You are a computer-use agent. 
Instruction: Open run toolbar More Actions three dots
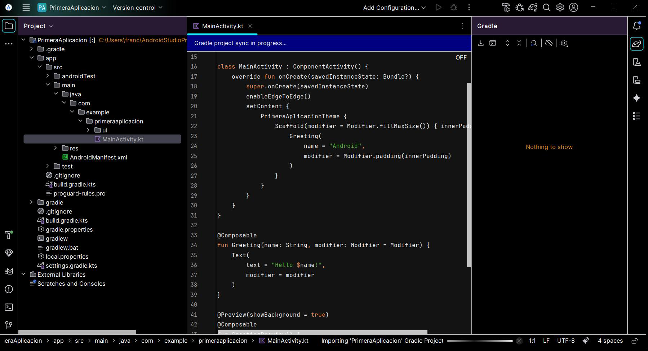coord(469,8)
